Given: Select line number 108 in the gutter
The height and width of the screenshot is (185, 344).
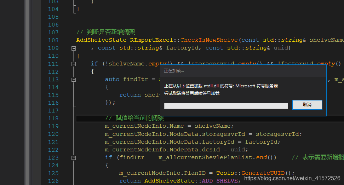Looking at the screenshot, I should point(53,40).
